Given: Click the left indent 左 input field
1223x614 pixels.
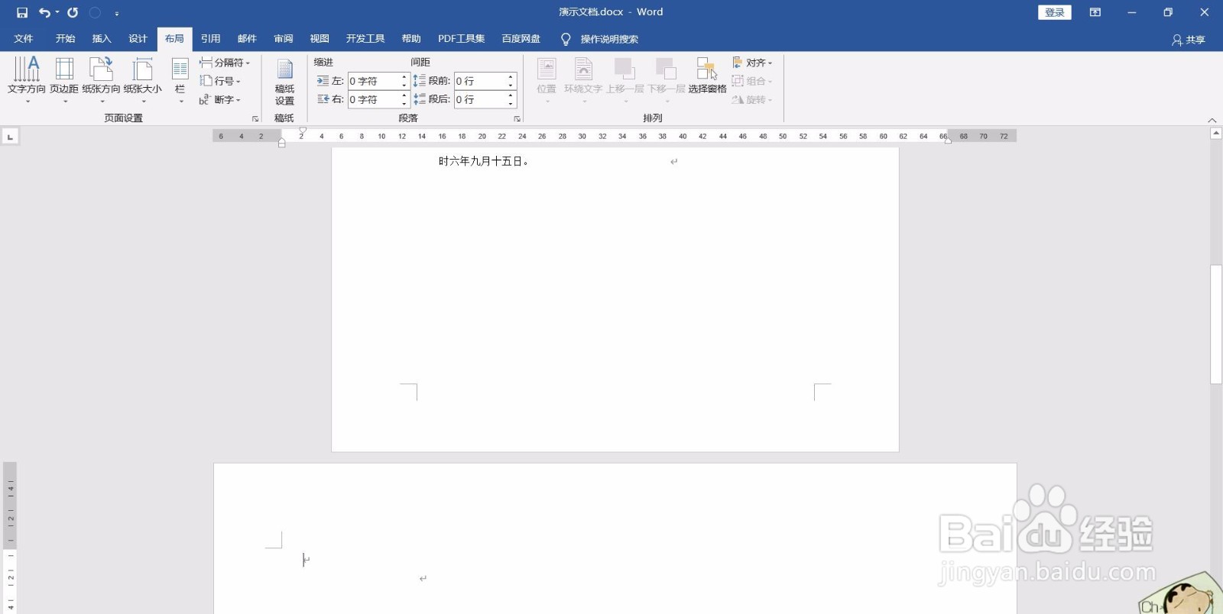Looking at the screenshot, I should pos(374,81).
